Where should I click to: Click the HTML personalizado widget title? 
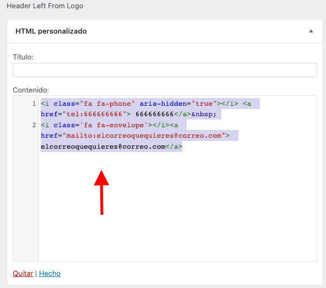tap(51, 31)
